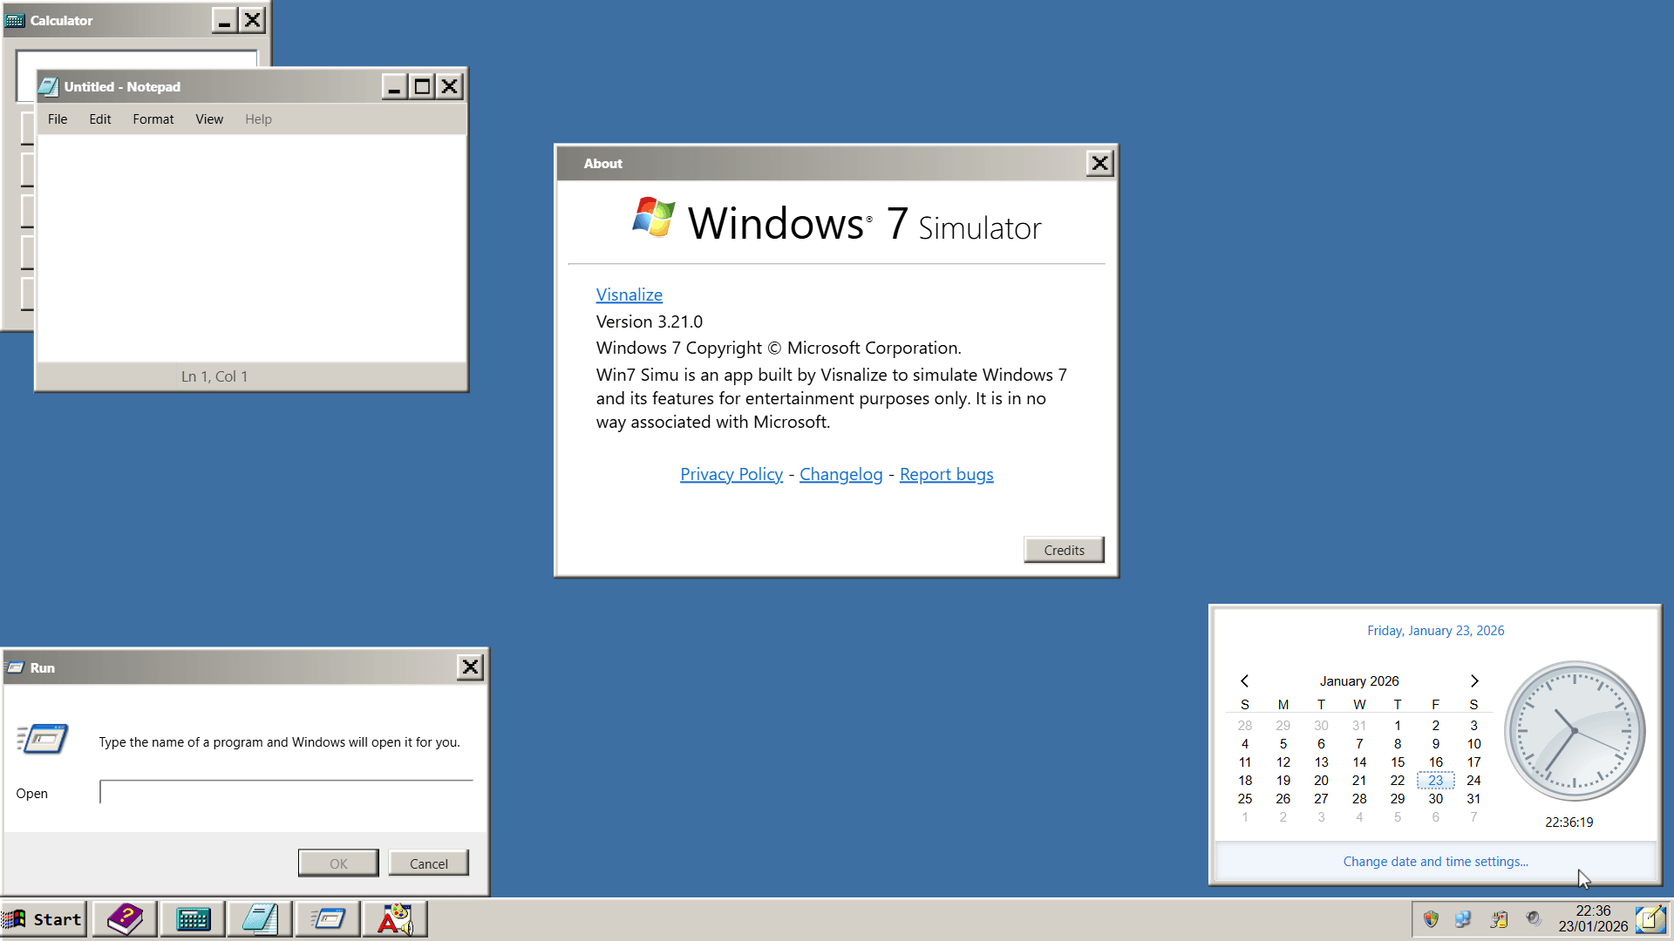The width and height of the screenshot is (1674, 941).
Task: Open the network tray icon
Action: pyautogui.click(x=1464, y=919)
